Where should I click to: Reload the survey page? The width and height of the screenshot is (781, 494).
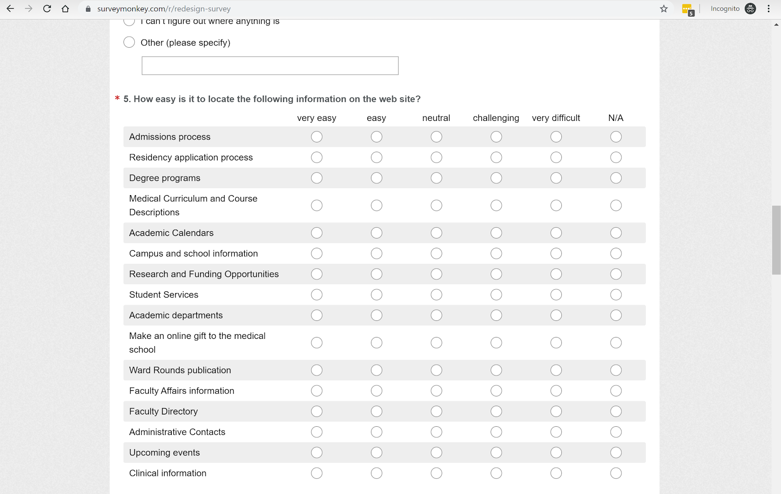(47, 9)
